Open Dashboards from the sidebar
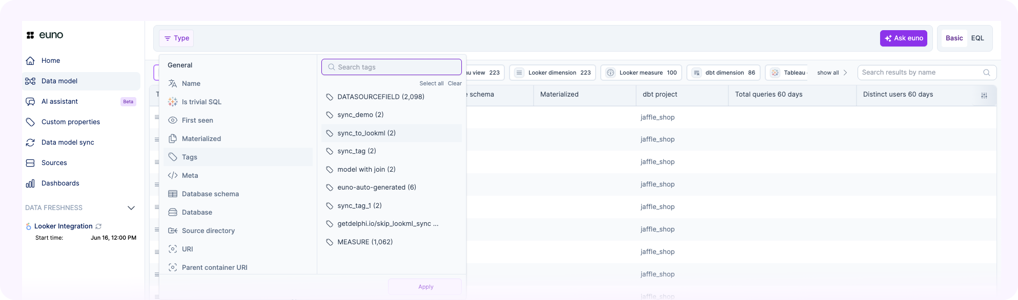 pos(60,183)
